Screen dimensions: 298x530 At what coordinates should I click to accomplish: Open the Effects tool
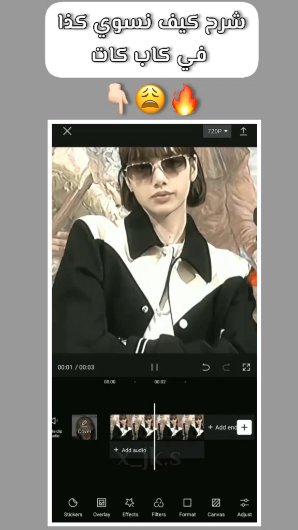click(x=130, y=507)
